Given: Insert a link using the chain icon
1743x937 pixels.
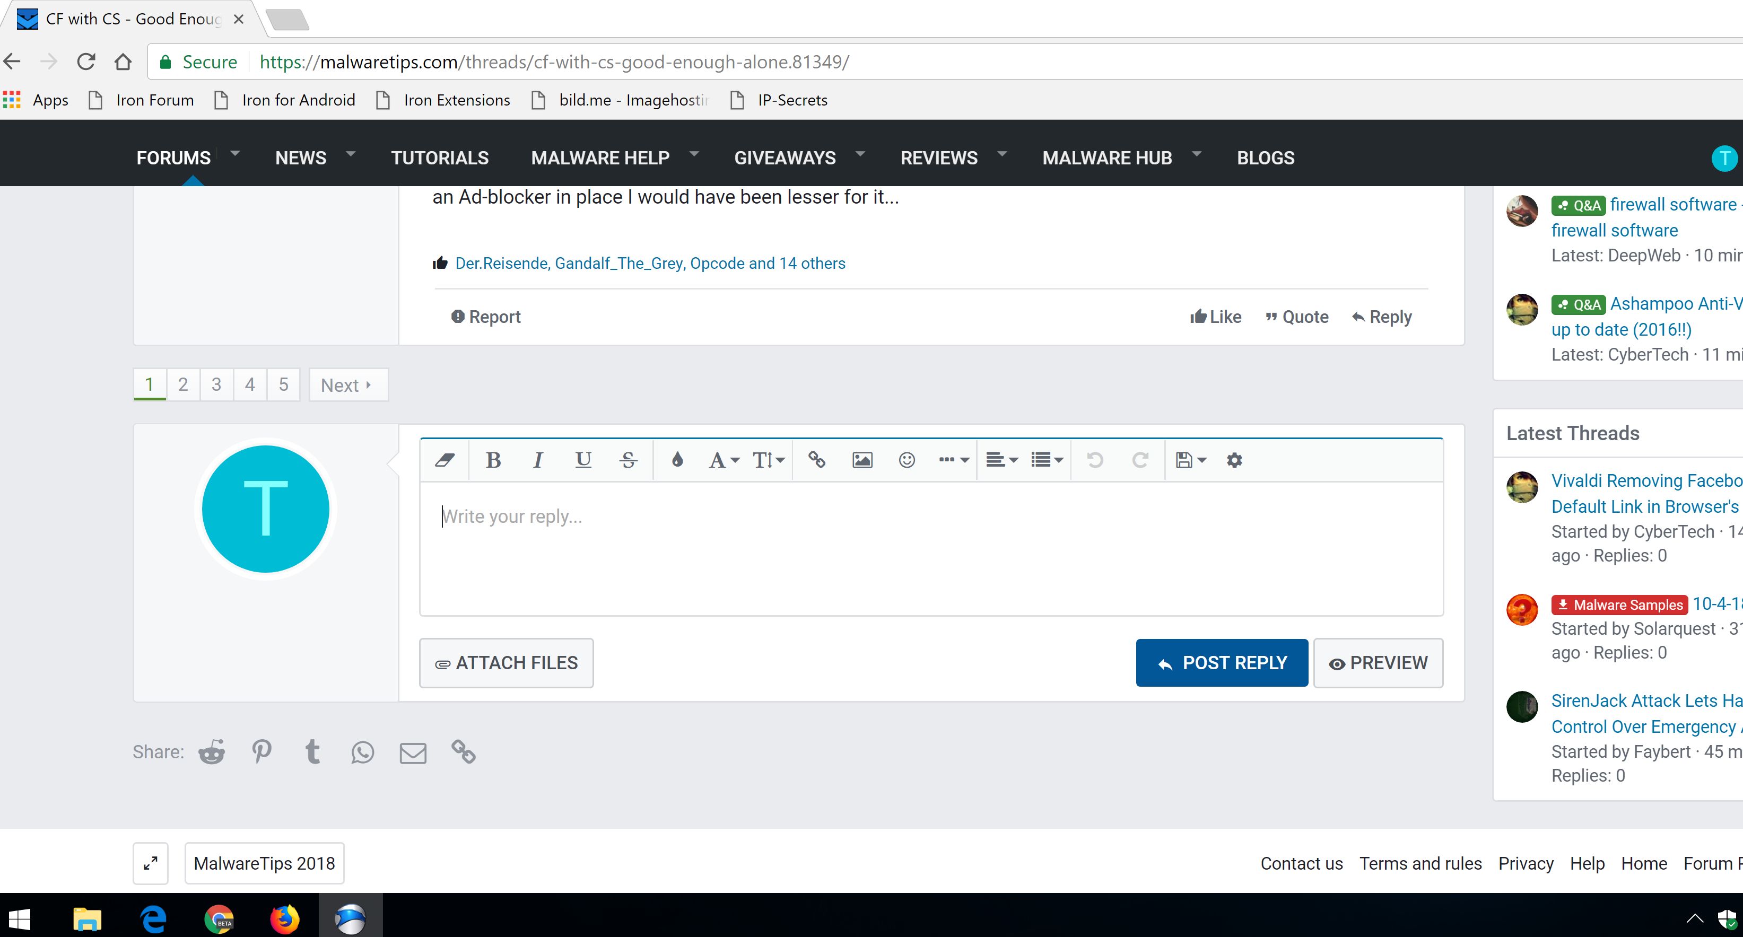Looking at the screenshot, I should tap(817, 460).
